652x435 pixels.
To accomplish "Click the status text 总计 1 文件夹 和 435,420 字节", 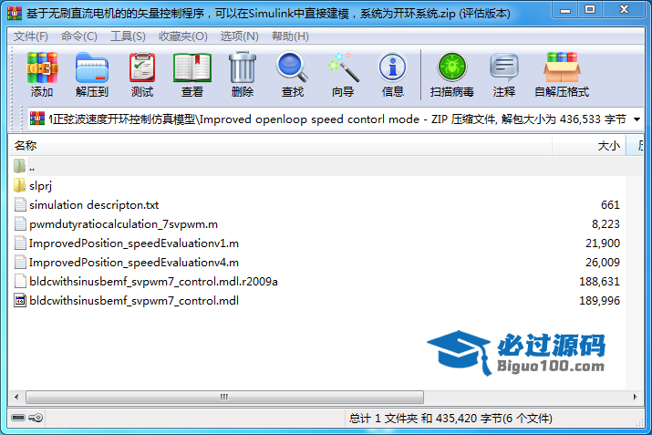I will (x=425, y=418).
